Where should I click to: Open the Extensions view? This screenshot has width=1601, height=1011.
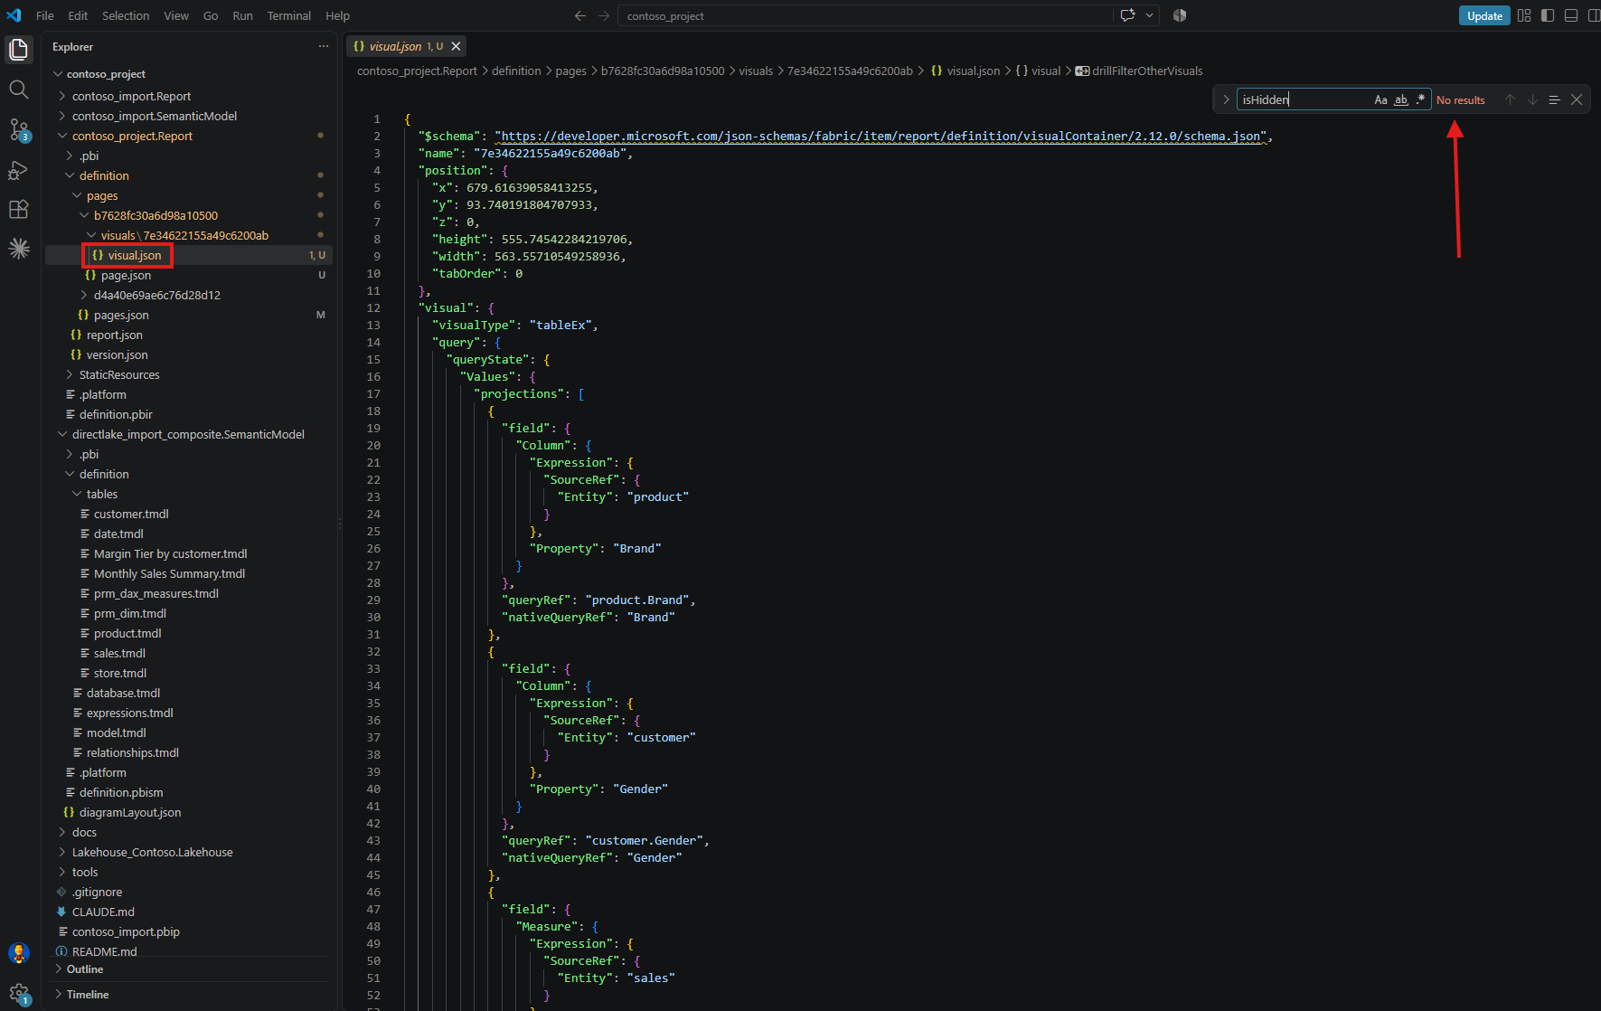tap(18, 209)
